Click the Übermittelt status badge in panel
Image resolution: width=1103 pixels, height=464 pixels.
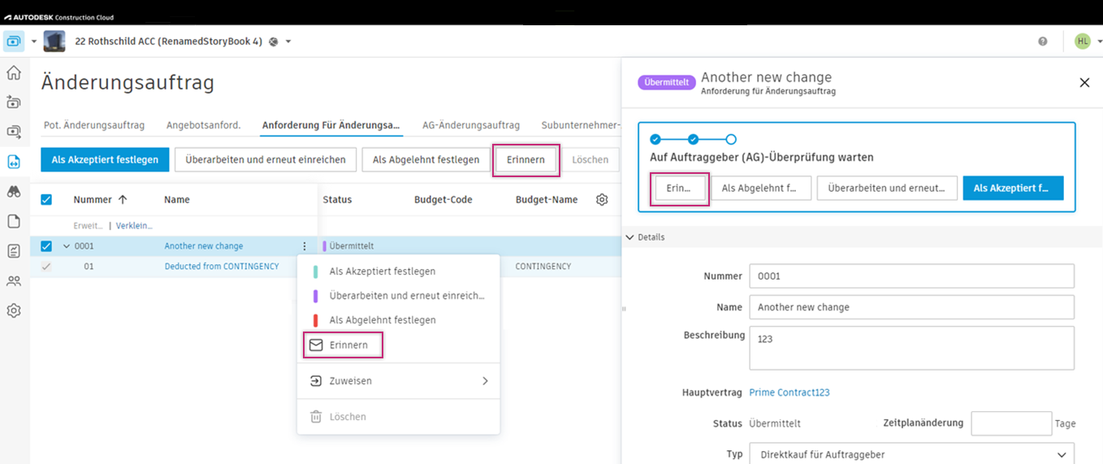[x=667, y=82]
